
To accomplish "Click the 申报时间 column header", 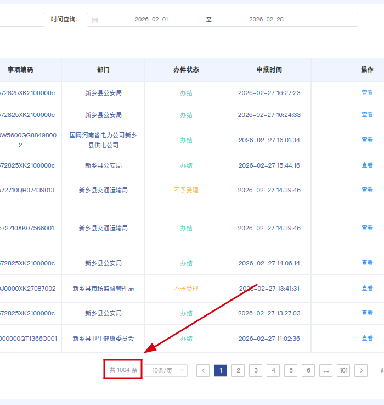I will pos(269,70).
